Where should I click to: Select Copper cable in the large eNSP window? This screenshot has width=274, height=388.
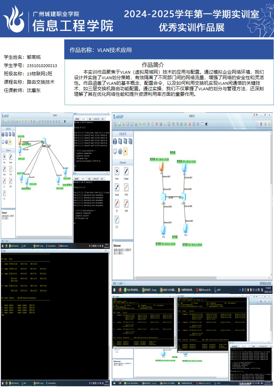coord(126,172)
